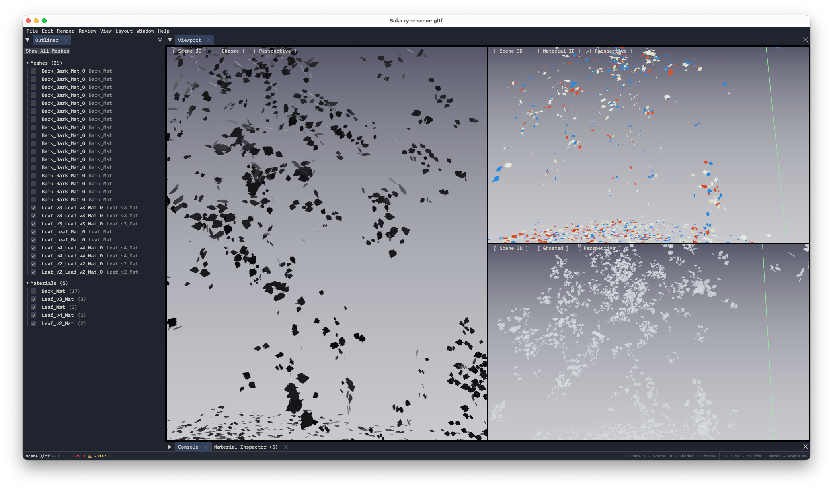
Task: Click the 18.3 ms · 54 fps readout
Action: [742, 456]
